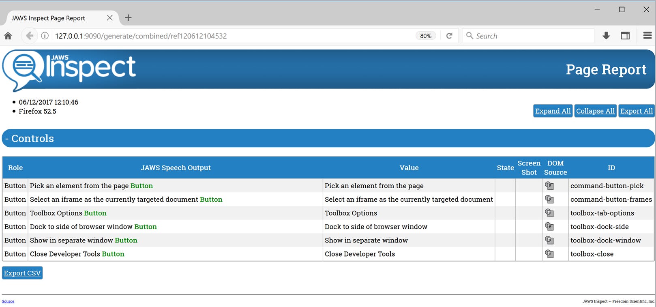
Task: Open DOM Source icon for toolbox-dock-window row
Action: click(549, 240)
